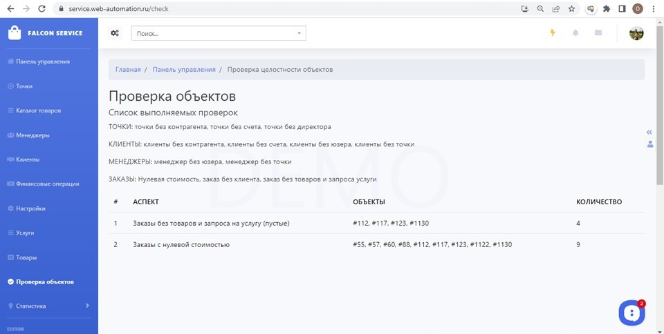
Task: Click the yellow lightning bolt icon
Action: tap(552, 32)
